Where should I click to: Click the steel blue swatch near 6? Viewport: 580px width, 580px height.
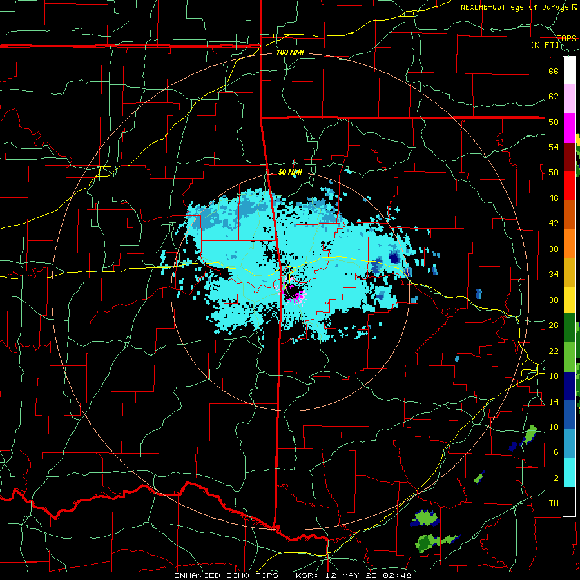point(569,443)
